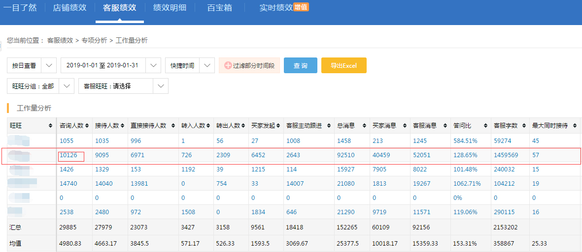Open the 绩效明细 tab
The width and height of the screenshot is (582, 252).
170,8
